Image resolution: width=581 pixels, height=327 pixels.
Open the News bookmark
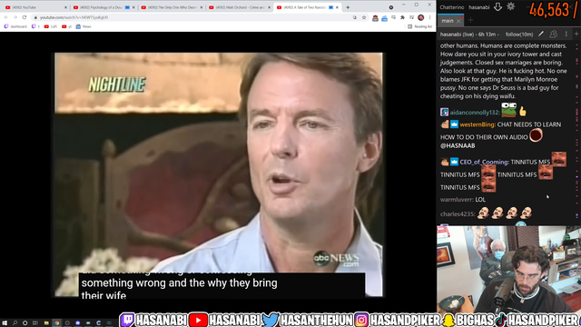[84, 26]
